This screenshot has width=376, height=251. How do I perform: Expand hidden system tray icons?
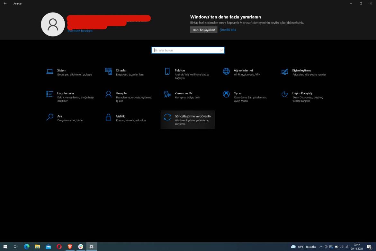point(320,246)
